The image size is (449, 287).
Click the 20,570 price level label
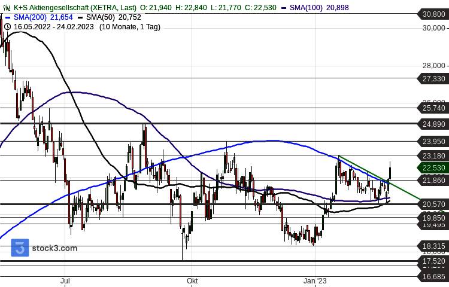[433, 204]
